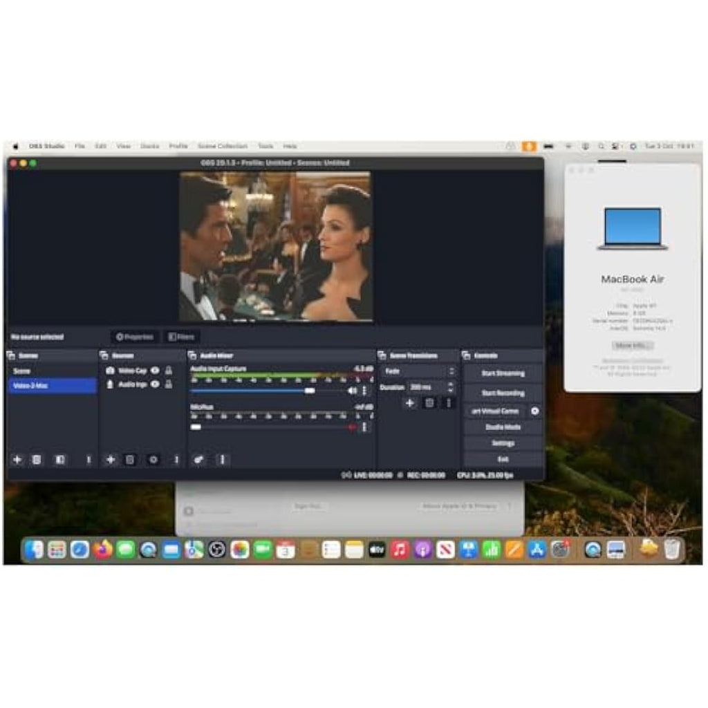Open scene filters icon in the Scenes toolbar
Image resolution: width=708 pixels, height=708 pixels.
coord(59,460)
